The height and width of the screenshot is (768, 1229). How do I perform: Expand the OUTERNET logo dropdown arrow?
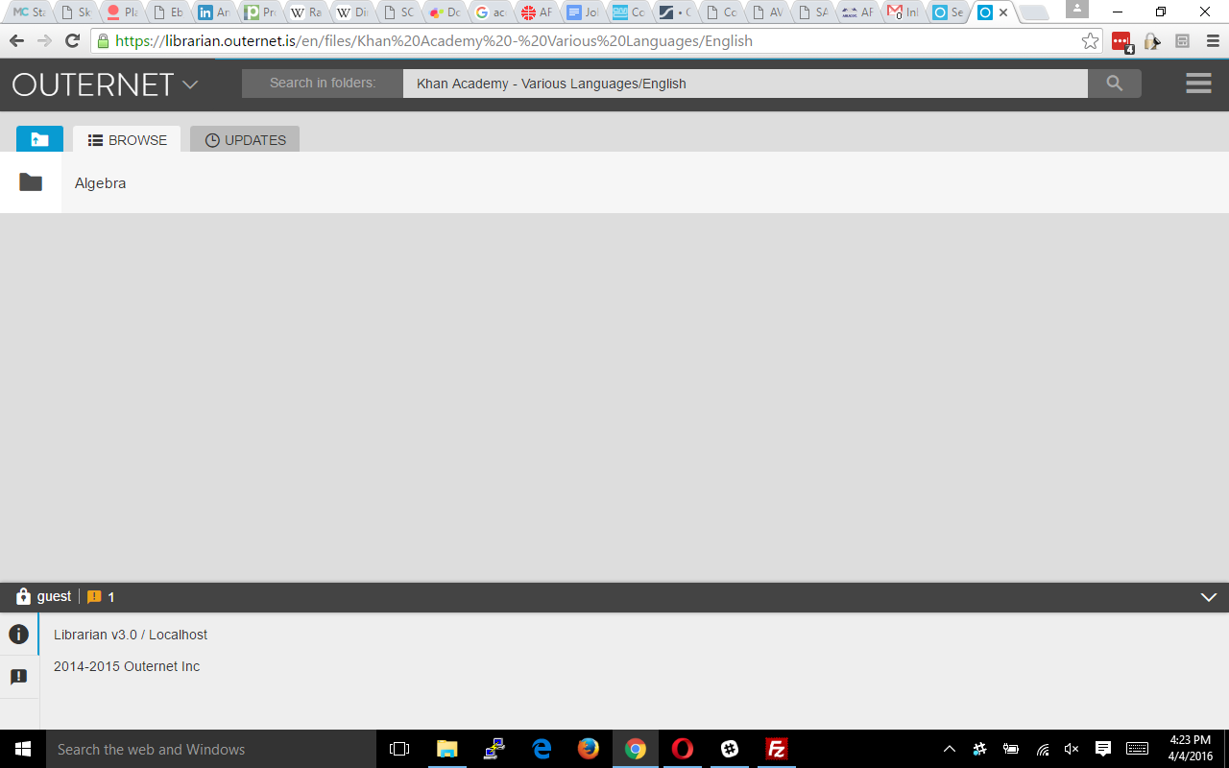tap(190, 84)
